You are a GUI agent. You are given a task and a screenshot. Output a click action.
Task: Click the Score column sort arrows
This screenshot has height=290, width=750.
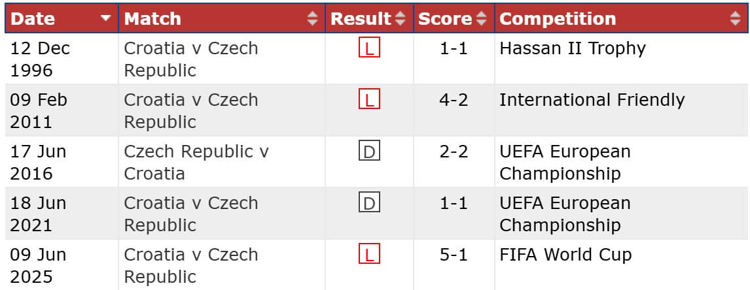[482, 19]
